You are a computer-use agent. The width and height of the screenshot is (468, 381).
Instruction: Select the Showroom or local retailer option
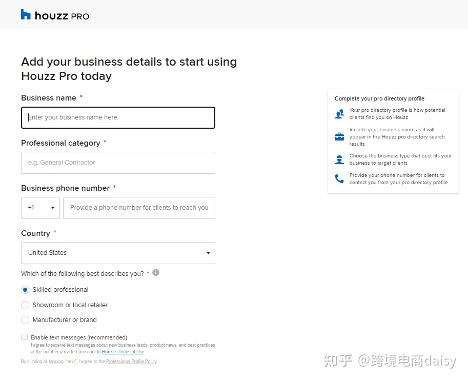point(25,305)
